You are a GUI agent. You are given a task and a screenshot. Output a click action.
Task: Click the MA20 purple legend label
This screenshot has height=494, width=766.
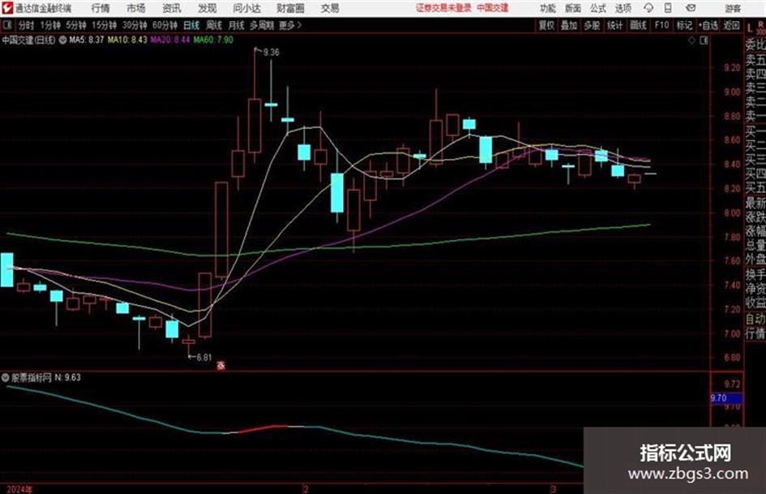pyautogui.click(x=170, y=40)
